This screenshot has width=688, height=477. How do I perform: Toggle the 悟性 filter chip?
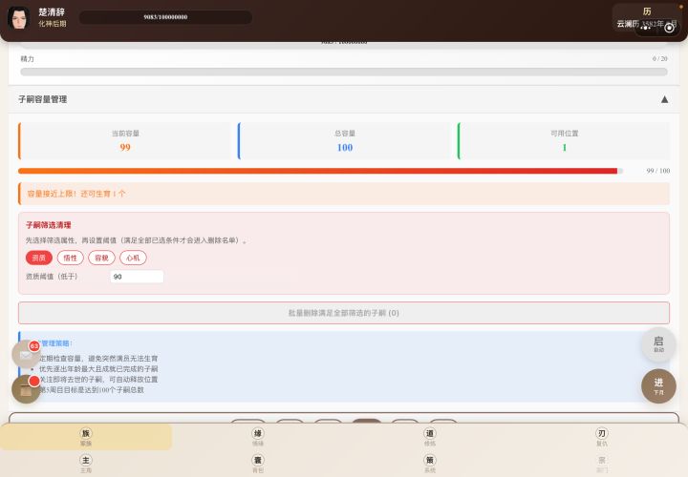[x=70, y=258]
